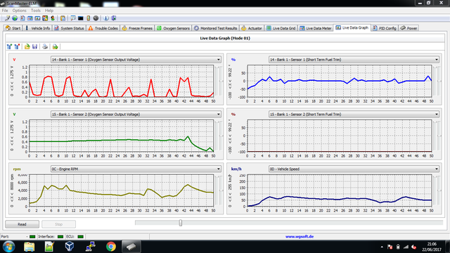Viewport: 450px width, 253px height.
Task: Click the 'Live Data Graph (Mode 01)' heading
Action: pyautogui.click(x=225, y=38)
